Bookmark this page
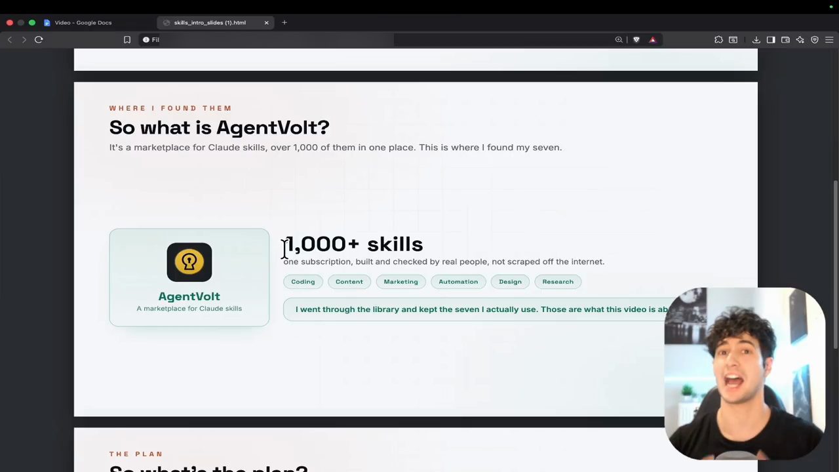Viewport: 839px width, 472px height. click(x=127, y=40)
